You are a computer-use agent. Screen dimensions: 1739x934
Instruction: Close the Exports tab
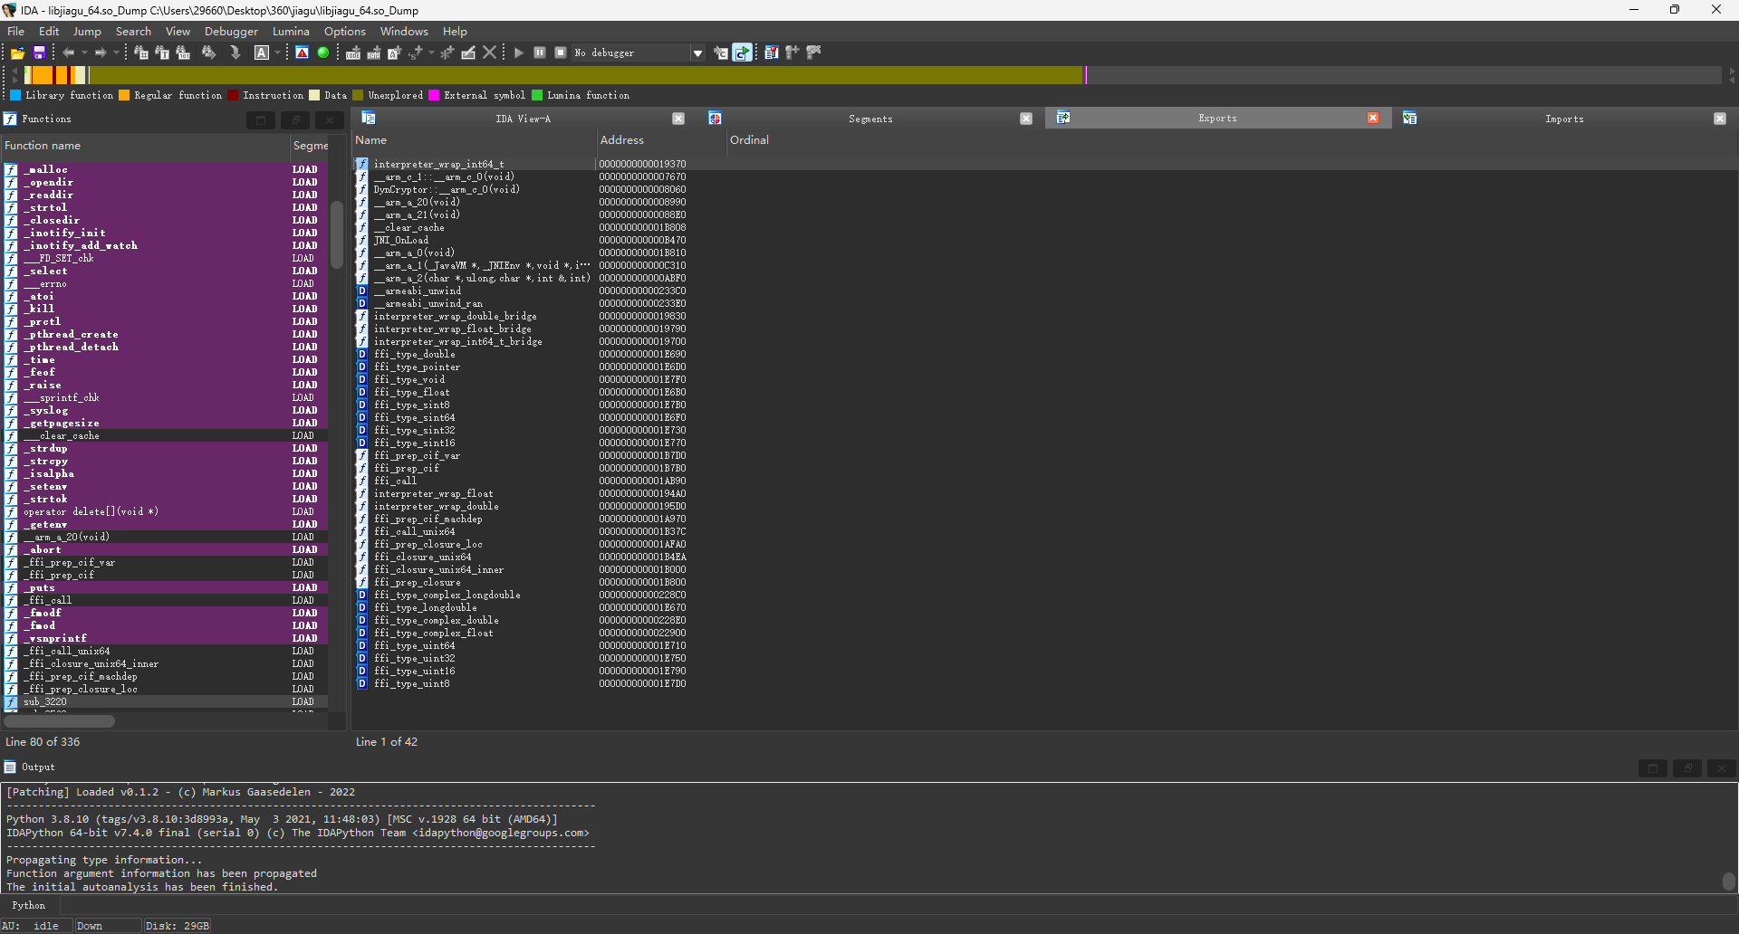(1373, 119)
